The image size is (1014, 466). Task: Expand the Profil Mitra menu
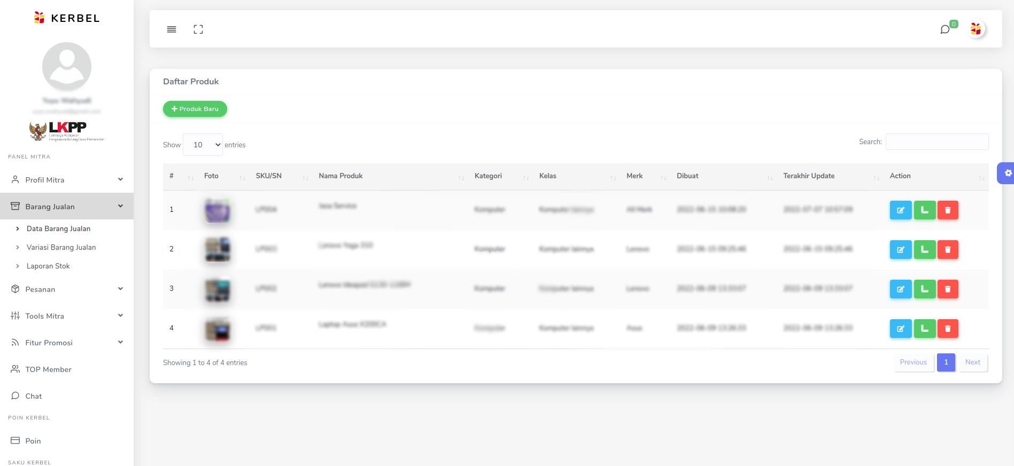click(x=67, y=180)
